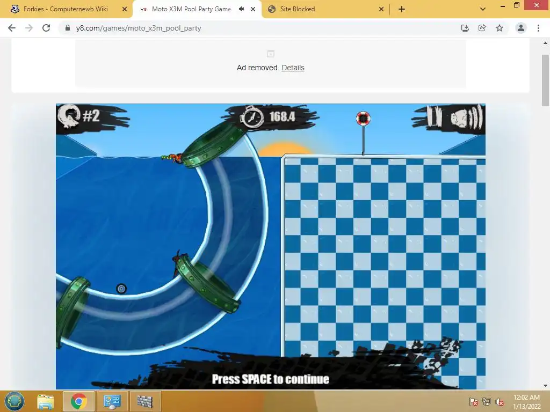Switch to Forkies - Computernewb Wiki tab

[66, 9]
